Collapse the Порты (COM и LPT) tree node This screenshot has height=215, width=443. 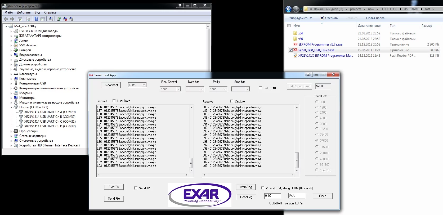tap(11, 107)
